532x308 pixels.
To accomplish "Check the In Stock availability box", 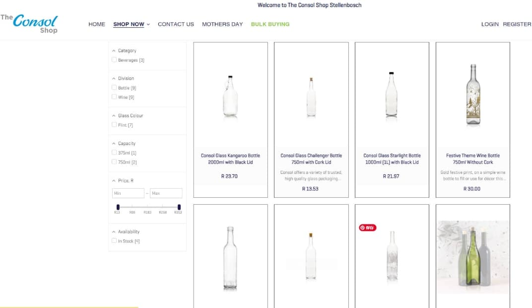I will click(x=115, y=241).
